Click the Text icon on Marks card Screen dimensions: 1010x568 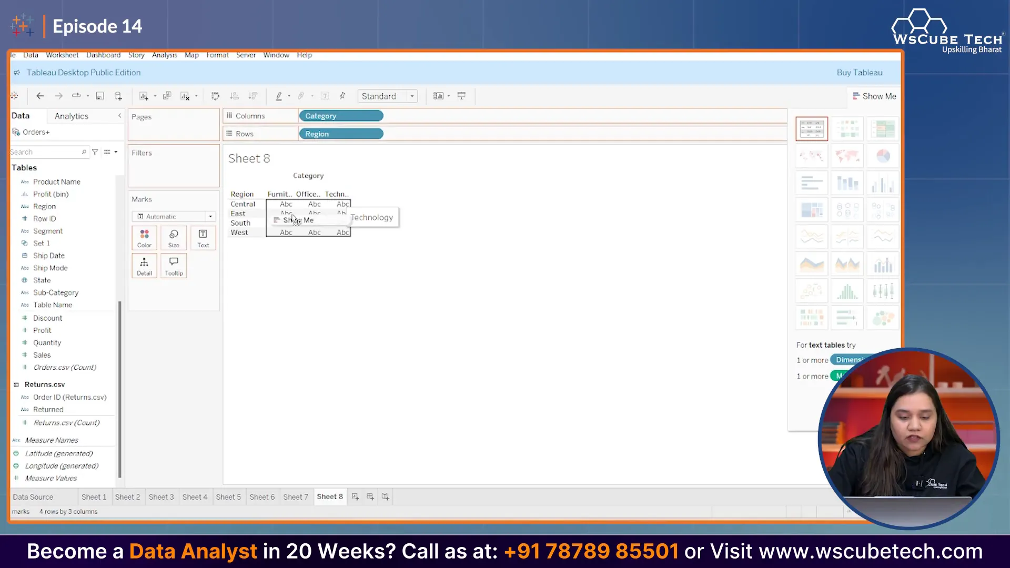(203, 238)
